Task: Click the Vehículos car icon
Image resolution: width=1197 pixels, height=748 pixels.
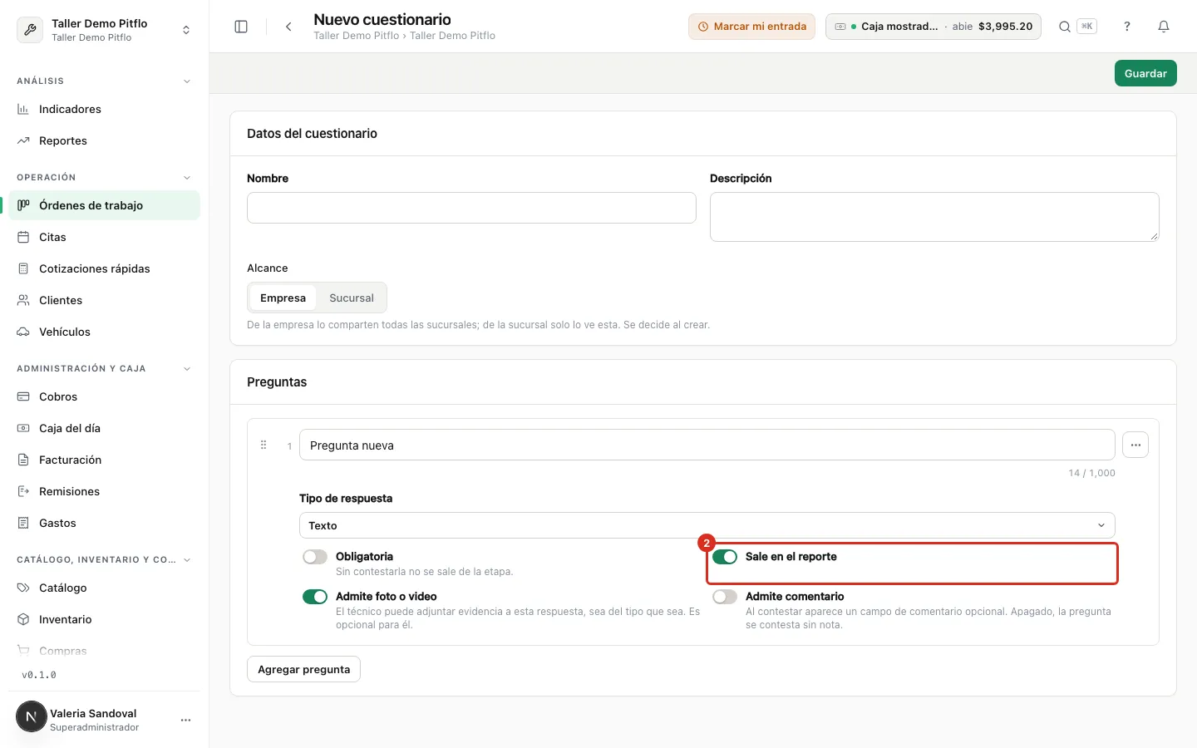Action: 23,332
